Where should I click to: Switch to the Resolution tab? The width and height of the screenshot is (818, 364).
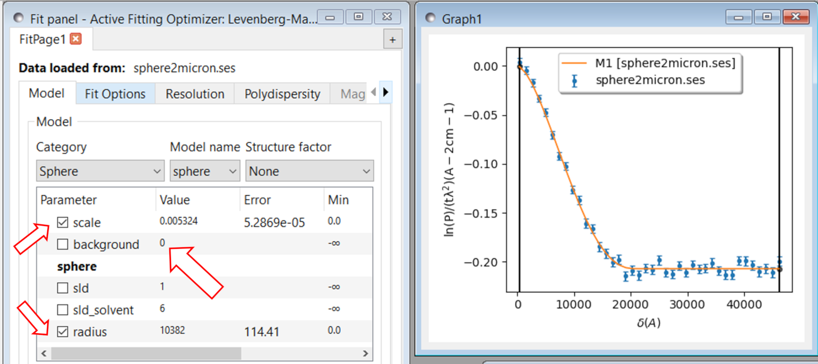[x=195, y=94]
